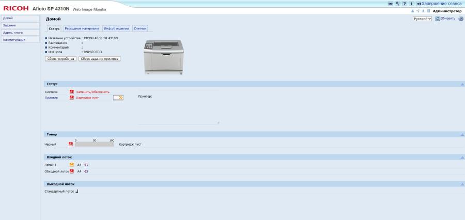Click the paper orientation icon in Лоток 1 row
The height and width of the screenshot is (220, 465).
pos(86,165)
